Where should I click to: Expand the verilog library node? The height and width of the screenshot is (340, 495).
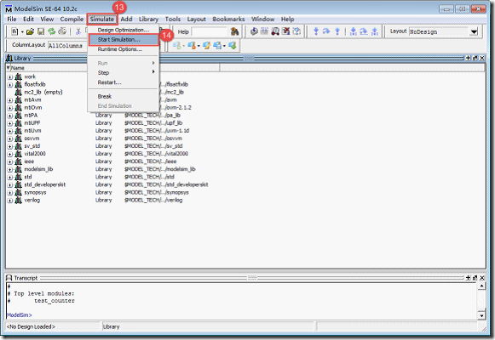[9, 201]
